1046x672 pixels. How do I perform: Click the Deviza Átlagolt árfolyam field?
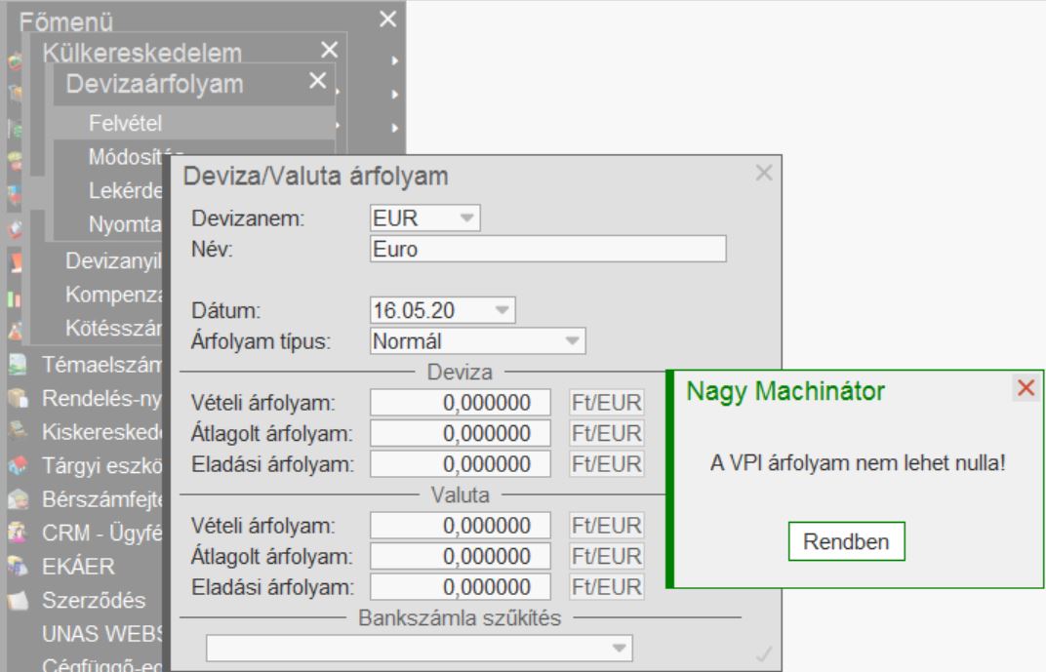(461, 433)
